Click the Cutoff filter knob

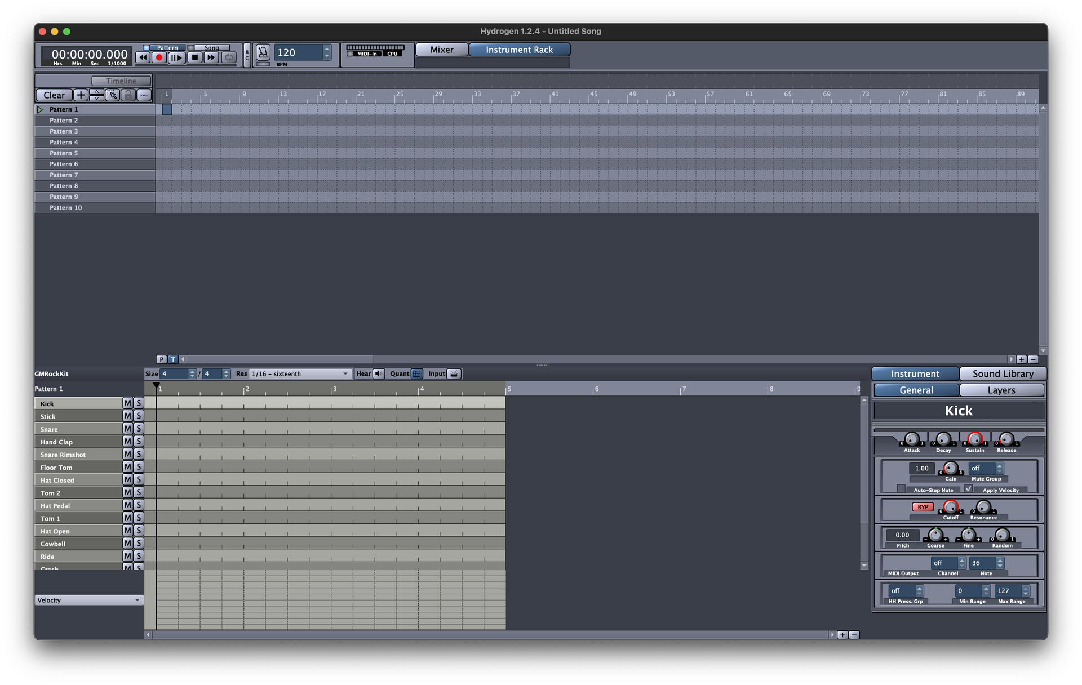pyautogui.click(x=951, y=507)
